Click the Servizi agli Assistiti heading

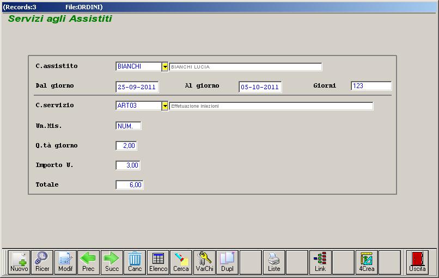click(60, 18)
